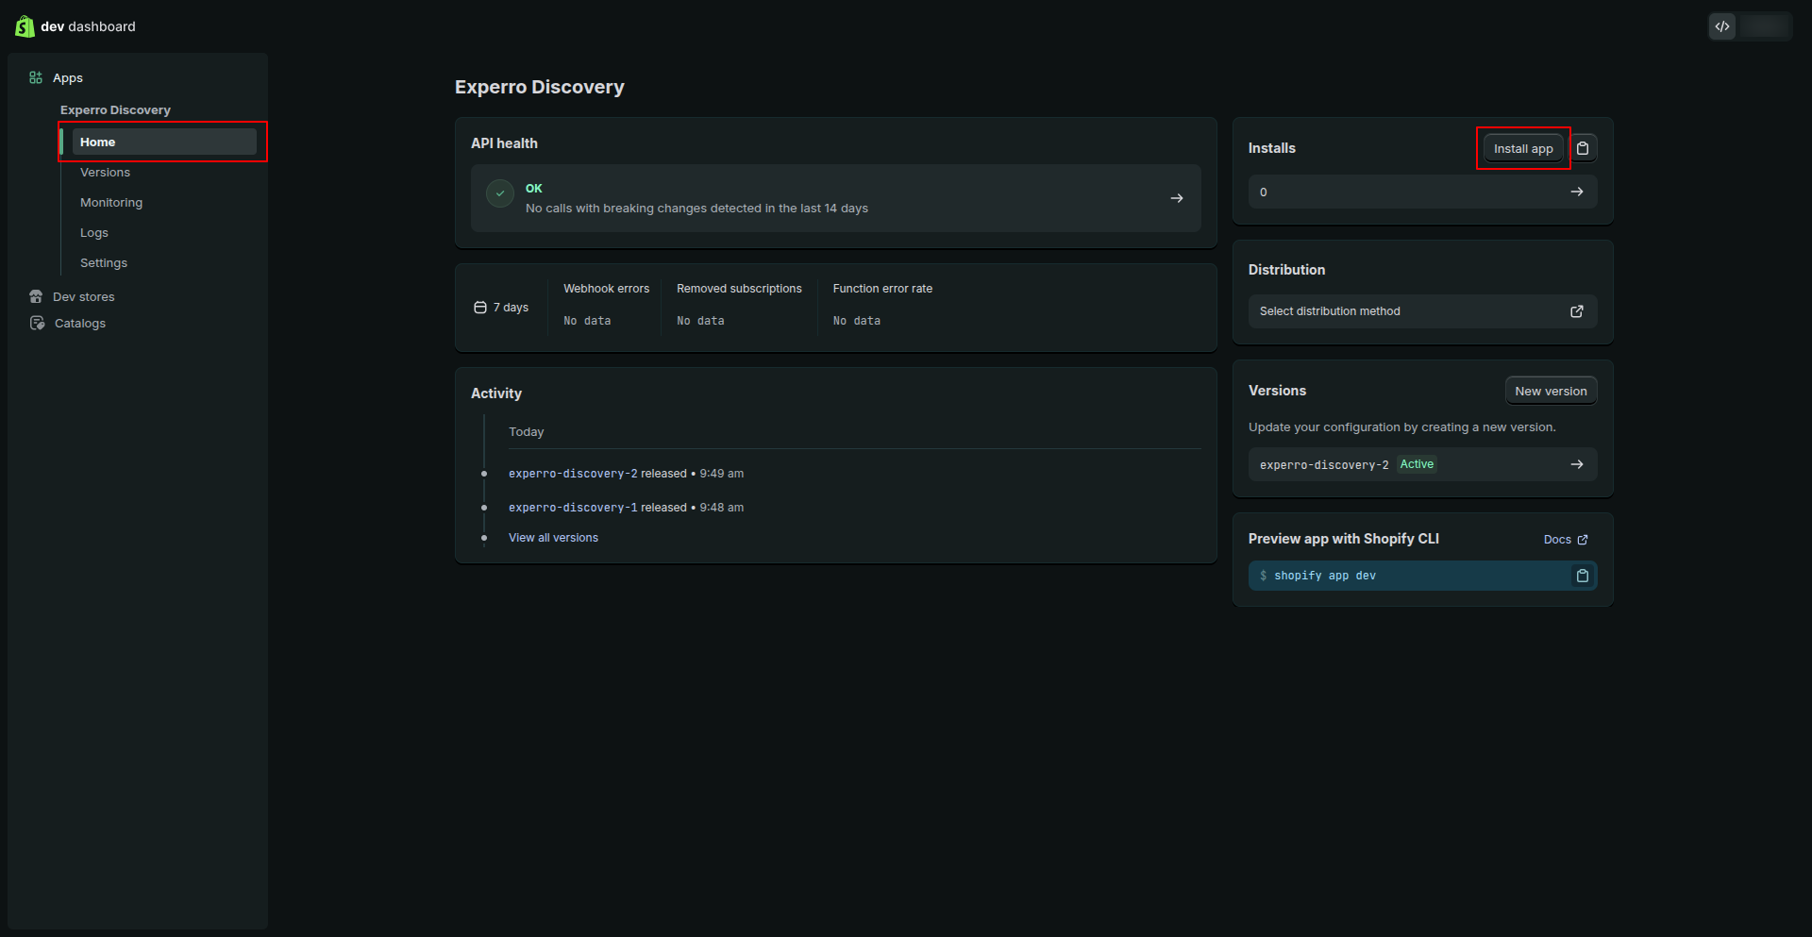Click the Shopify bag logo icon
The width and height of the screenshot is (1812, 937).
point(25,26)
